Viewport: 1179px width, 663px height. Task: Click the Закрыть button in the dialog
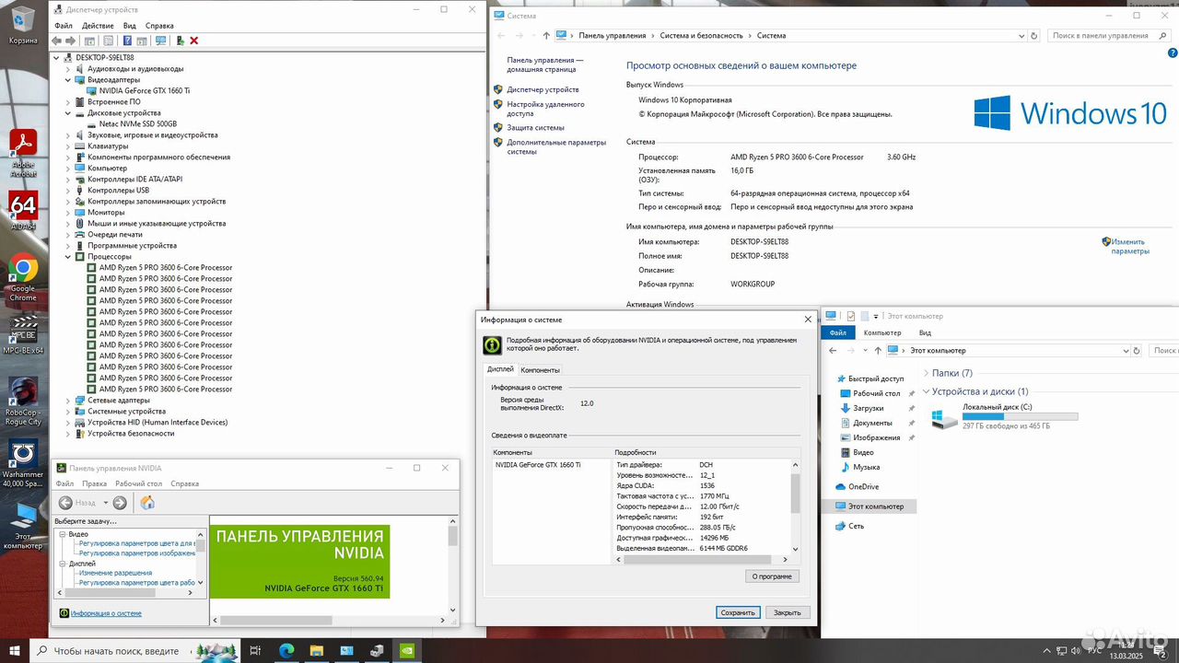[787, 612]
